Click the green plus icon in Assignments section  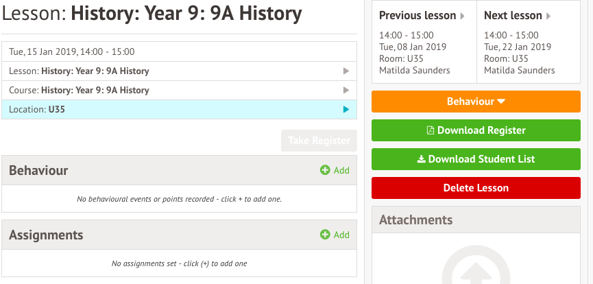[325, 235]
